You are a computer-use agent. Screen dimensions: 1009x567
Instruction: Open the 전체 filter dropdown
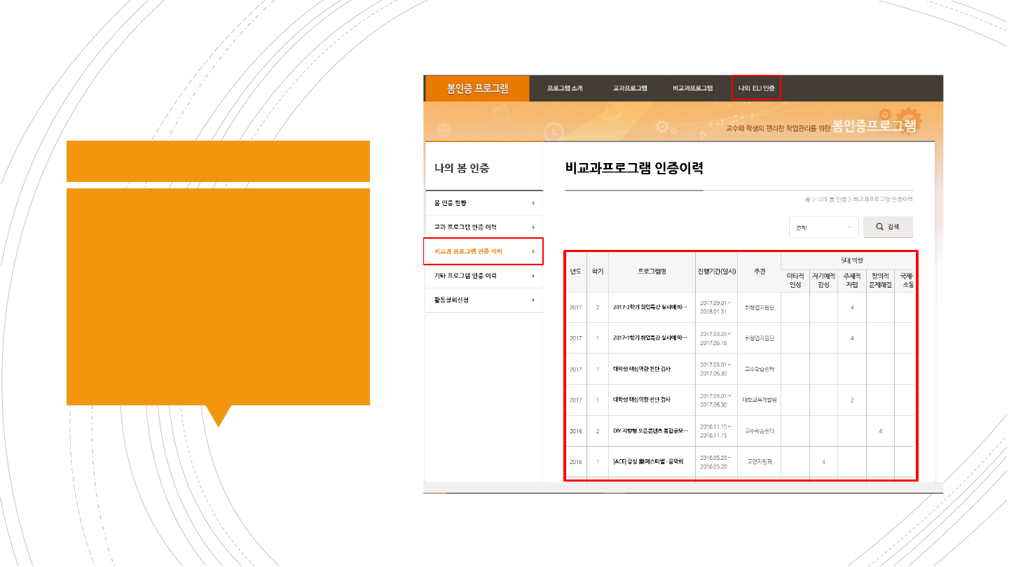823,227
